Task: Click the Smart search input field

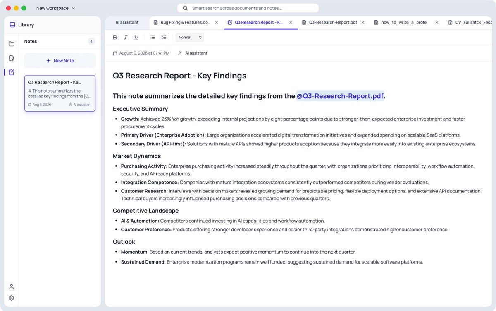Action: tap(248, 8)
